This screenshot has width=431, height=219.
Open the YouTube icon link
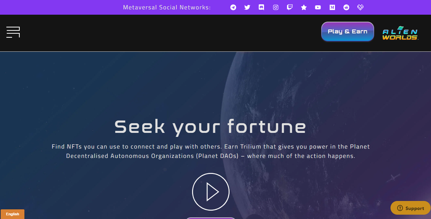318,7
